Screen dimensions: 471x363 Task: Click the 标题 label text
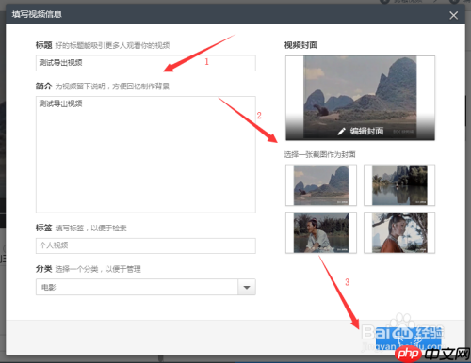(x=43, y=45)
